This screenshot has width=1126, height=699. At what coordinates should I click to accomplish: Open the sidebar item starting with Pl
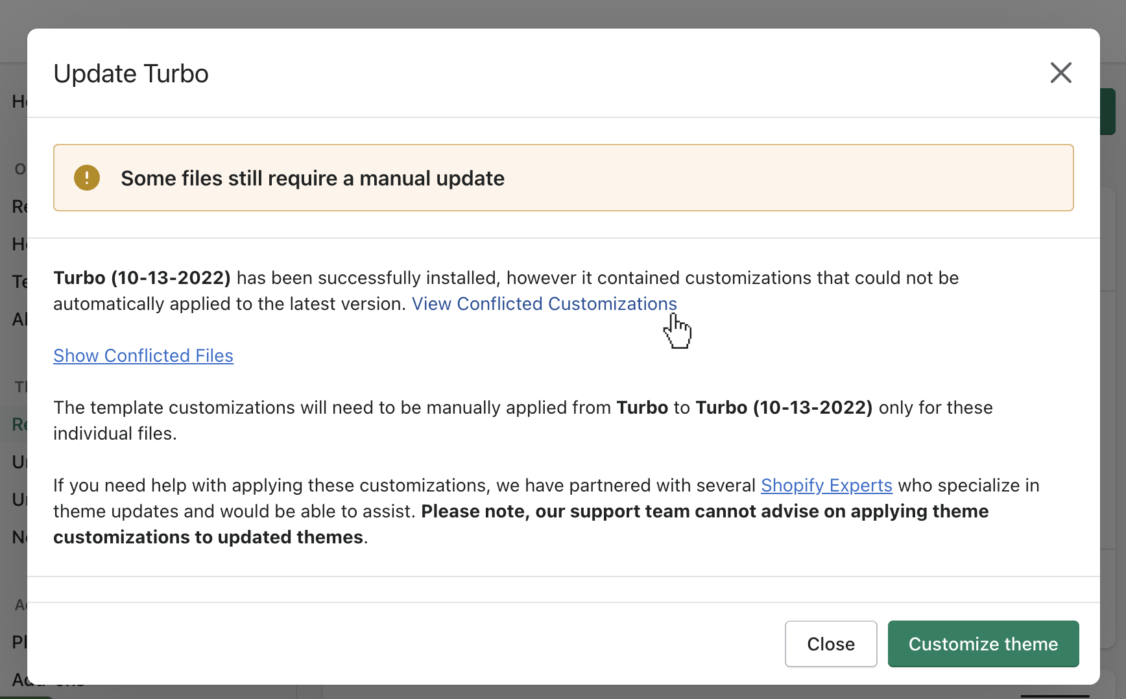tap(19, 642)
